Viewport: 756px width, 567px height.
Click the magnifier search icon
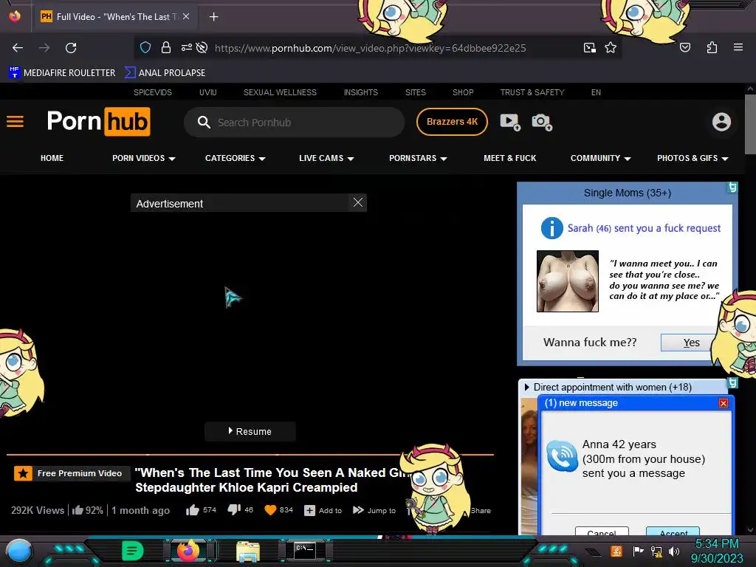point(204,122)
